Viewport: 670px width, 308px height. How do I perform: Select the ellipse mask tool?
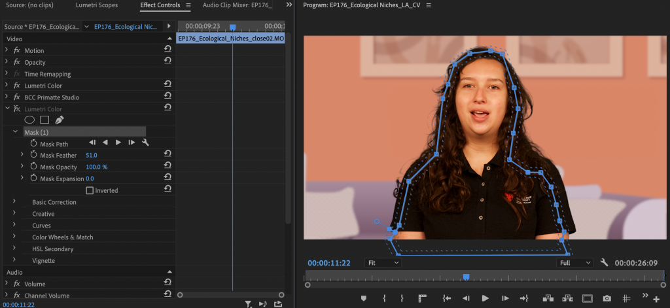click(x=29, y=120)
